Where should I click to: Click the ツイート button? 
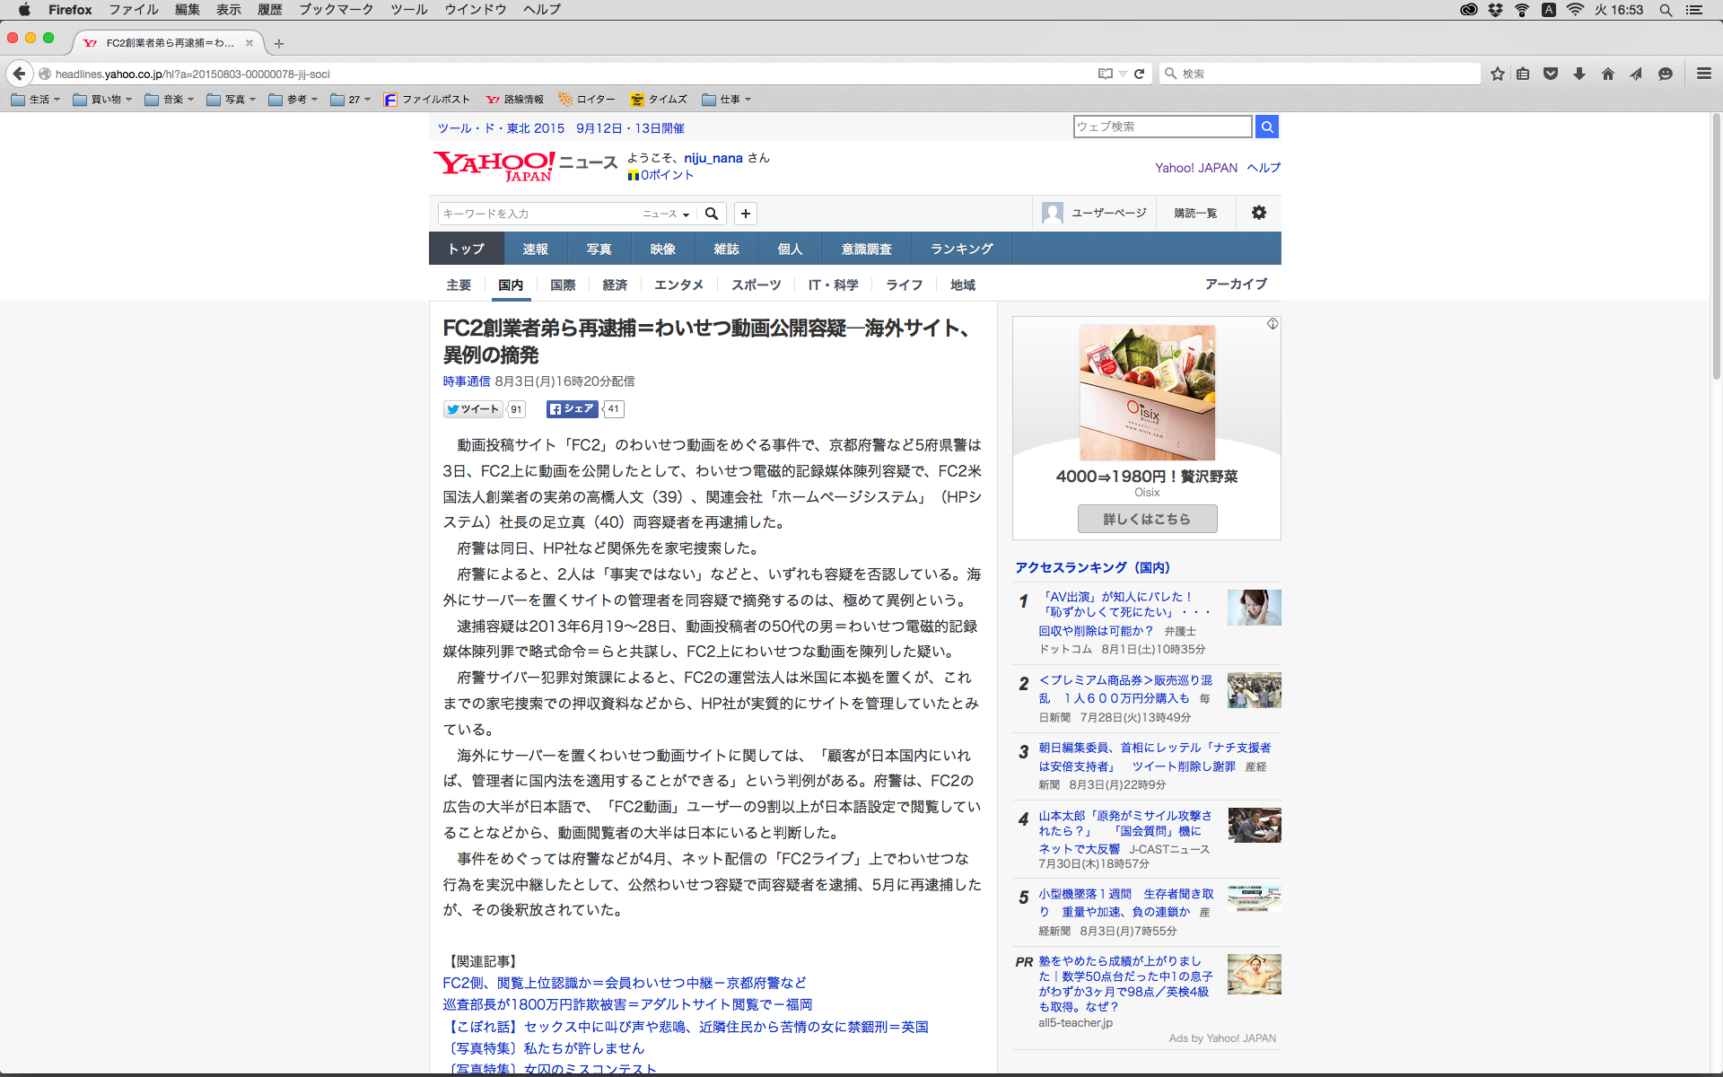(x=473, y=409)
